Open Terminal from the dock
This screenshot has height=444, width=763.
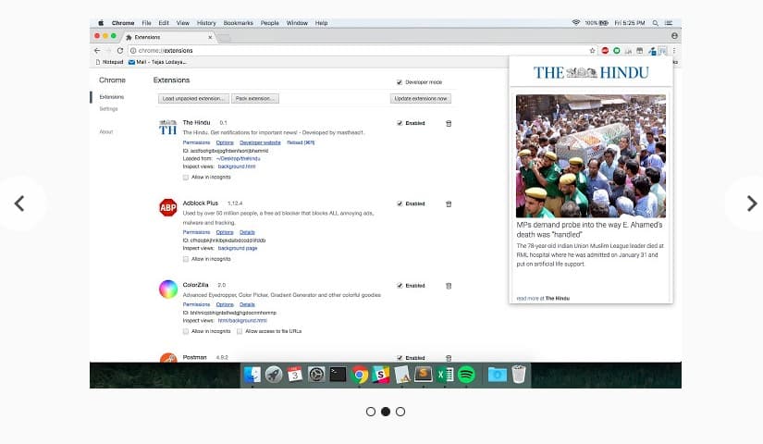pos(338,375)
